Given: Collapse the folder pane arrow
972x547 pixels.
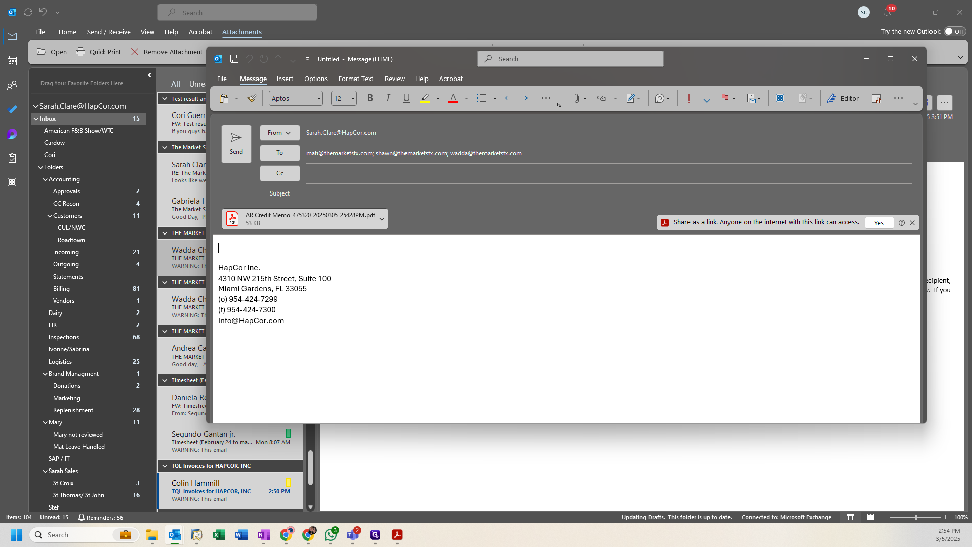Looking at the screenshot, I should (x=149, y=75).
